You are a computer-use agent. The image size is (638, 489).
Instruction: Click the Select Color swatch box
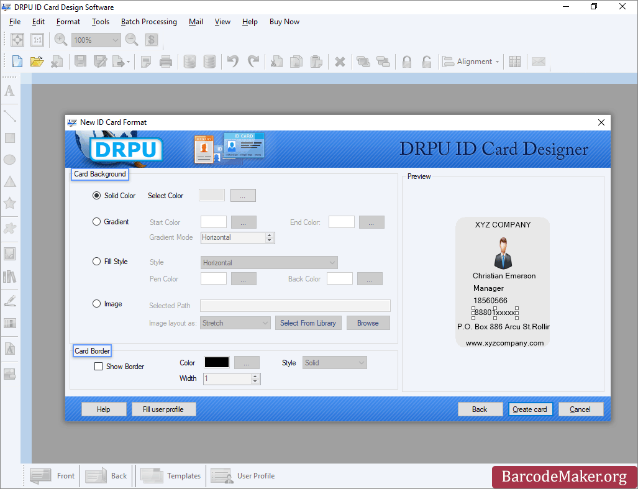[x=212, y=195]
